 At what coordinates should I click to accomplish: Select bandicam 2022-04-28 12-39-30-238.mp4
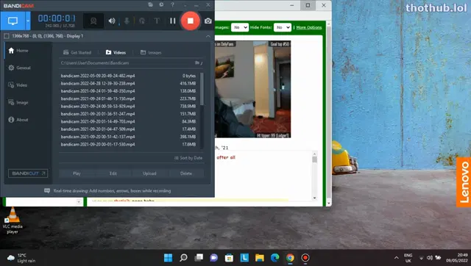coord(128,83)
